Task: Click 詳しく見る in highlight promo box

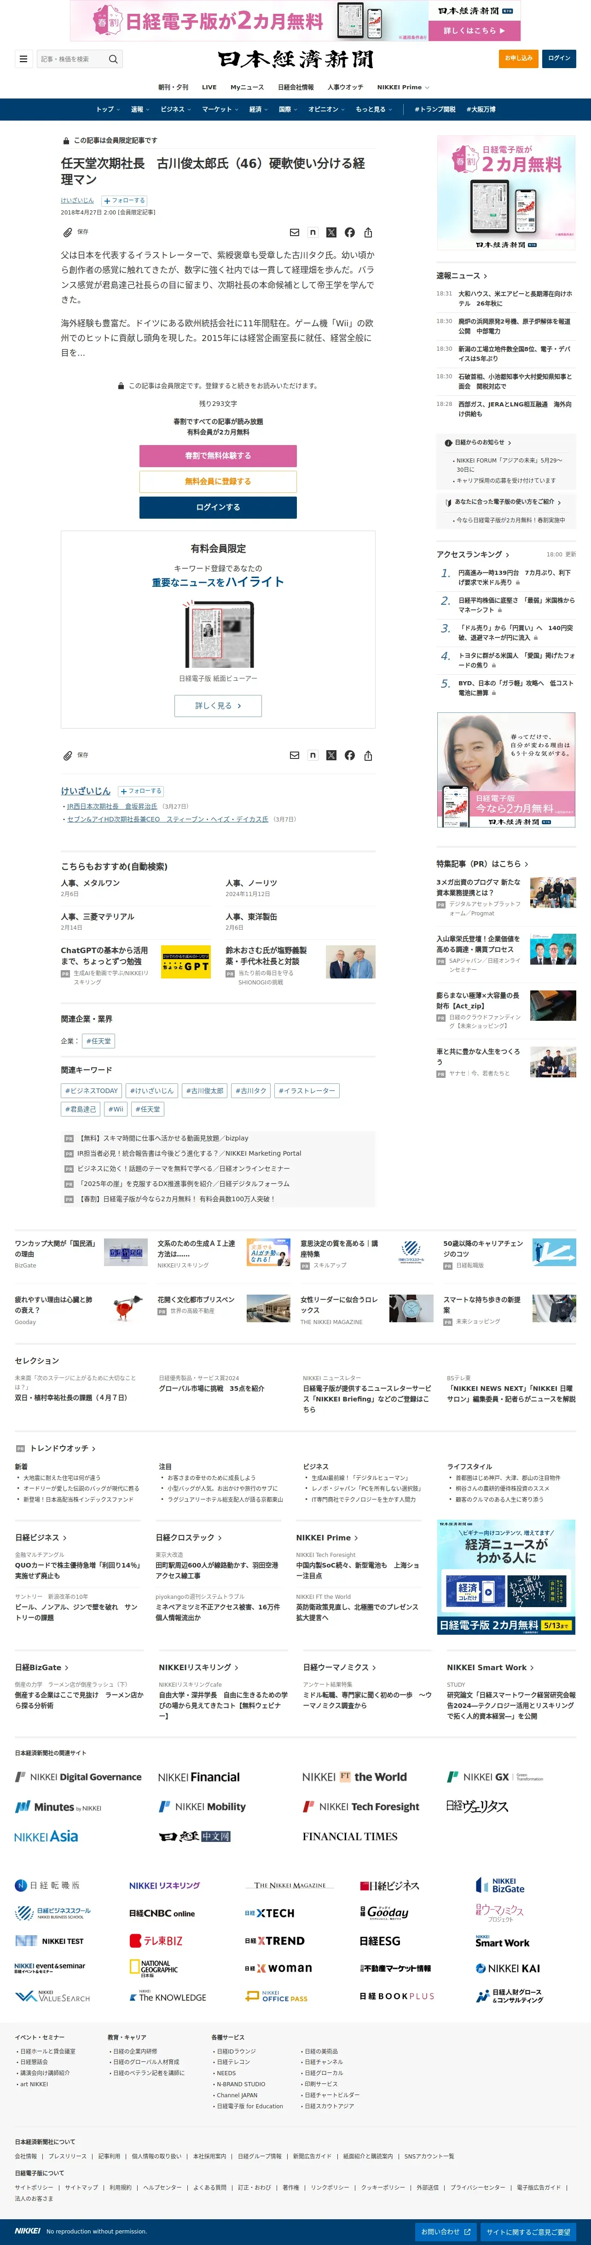Action: pyautogui.click(x=218, y=706)
